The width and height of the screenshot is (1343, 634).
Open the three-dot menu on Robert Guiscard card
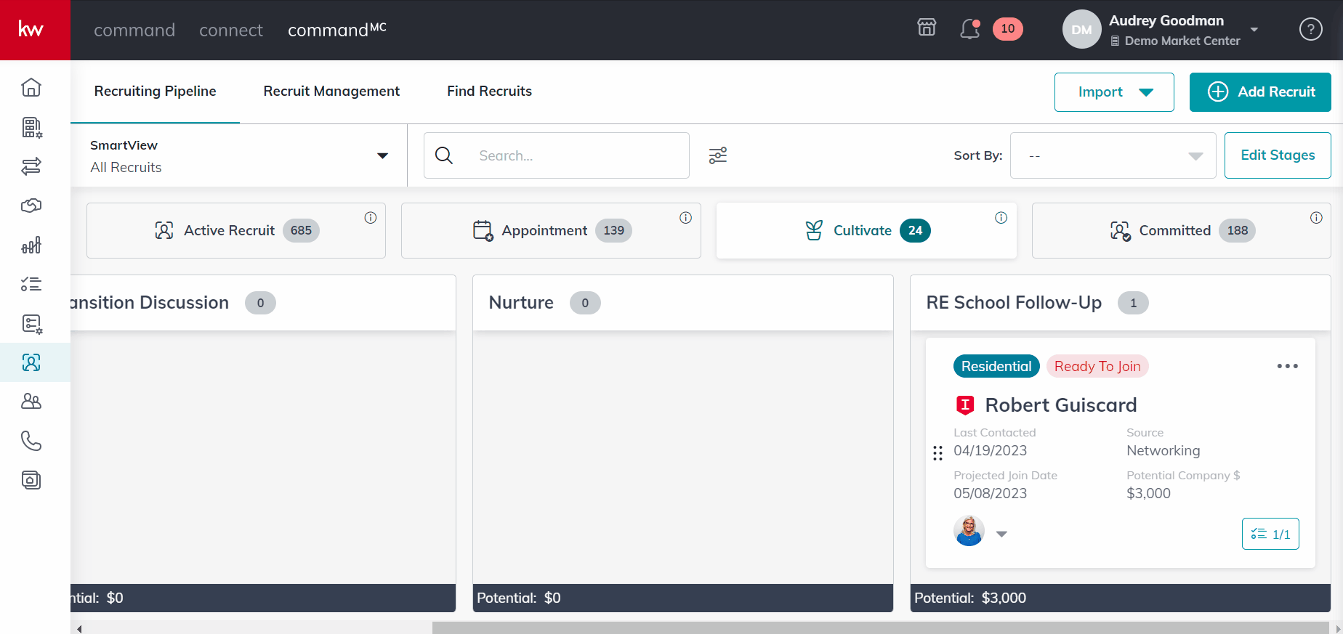tap(1288, 366)
